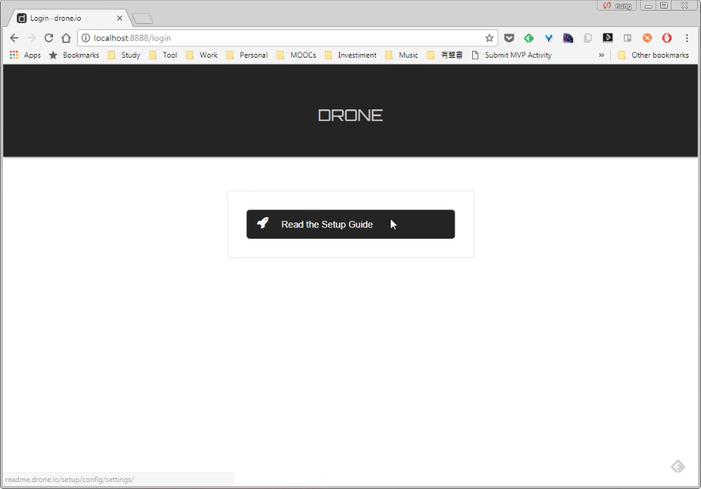The height and width of the screenshot is (489, 701).
Task: Expand the bookmarks overflow chevron
Action: point(602,55)
